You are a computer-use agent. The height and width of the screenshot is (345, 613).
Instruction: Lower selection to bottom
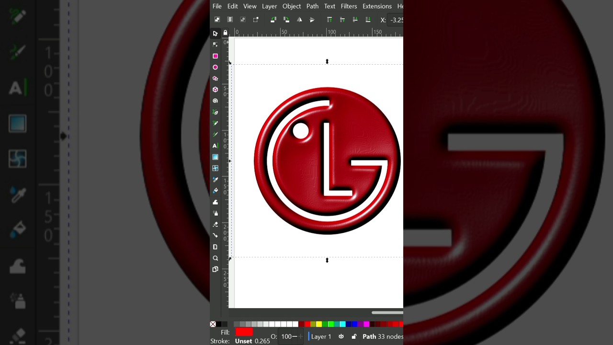coord(368,20)
